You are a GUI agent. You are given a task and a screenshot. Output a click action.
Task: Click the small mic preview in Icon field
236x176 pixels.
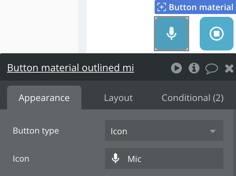[115, 159]
